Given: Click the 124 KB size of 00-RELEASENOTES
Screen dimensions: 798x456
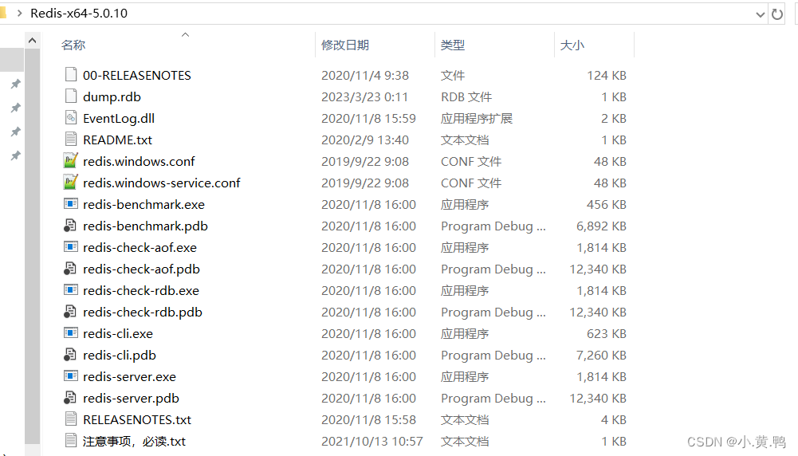Looking at the screenshot, I should click(606, 75).
